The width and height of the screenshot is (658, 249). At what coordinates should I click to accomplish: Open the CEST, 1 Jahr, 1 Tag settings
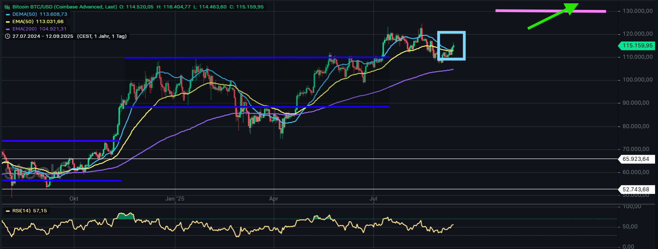[102, 36]
